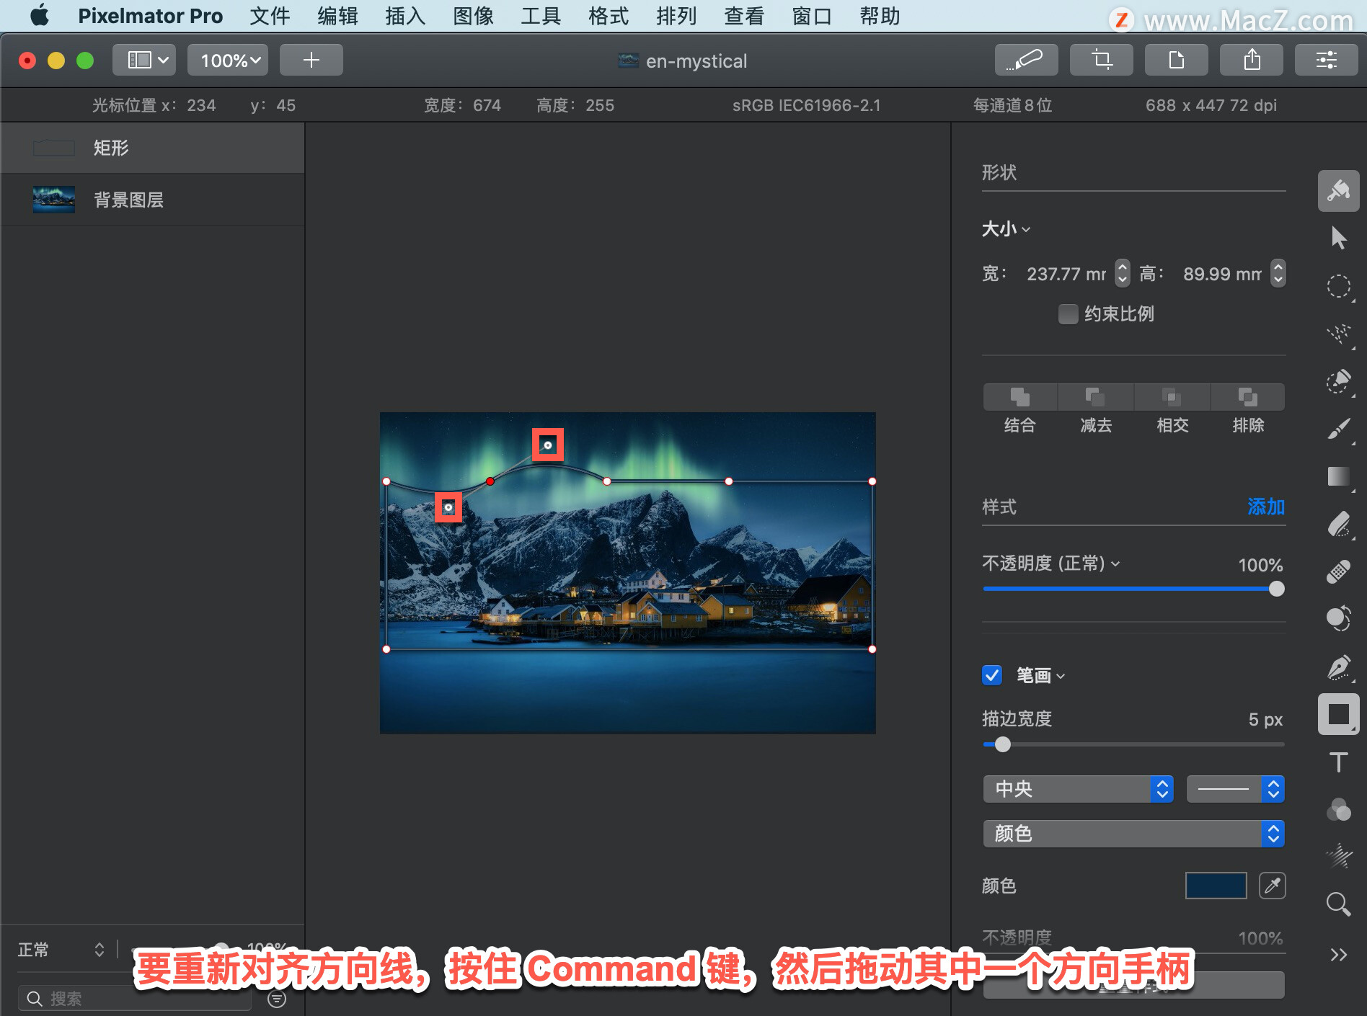Activate the Type tool

point(1338,762)
